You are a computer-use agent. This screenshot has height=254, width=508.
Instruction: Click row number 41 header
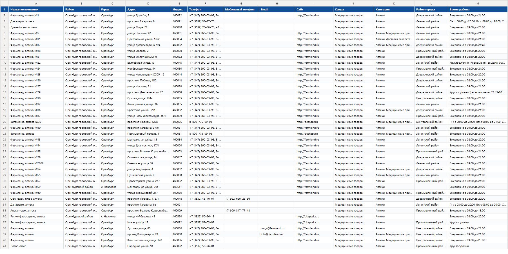click(x=5, y=246)
